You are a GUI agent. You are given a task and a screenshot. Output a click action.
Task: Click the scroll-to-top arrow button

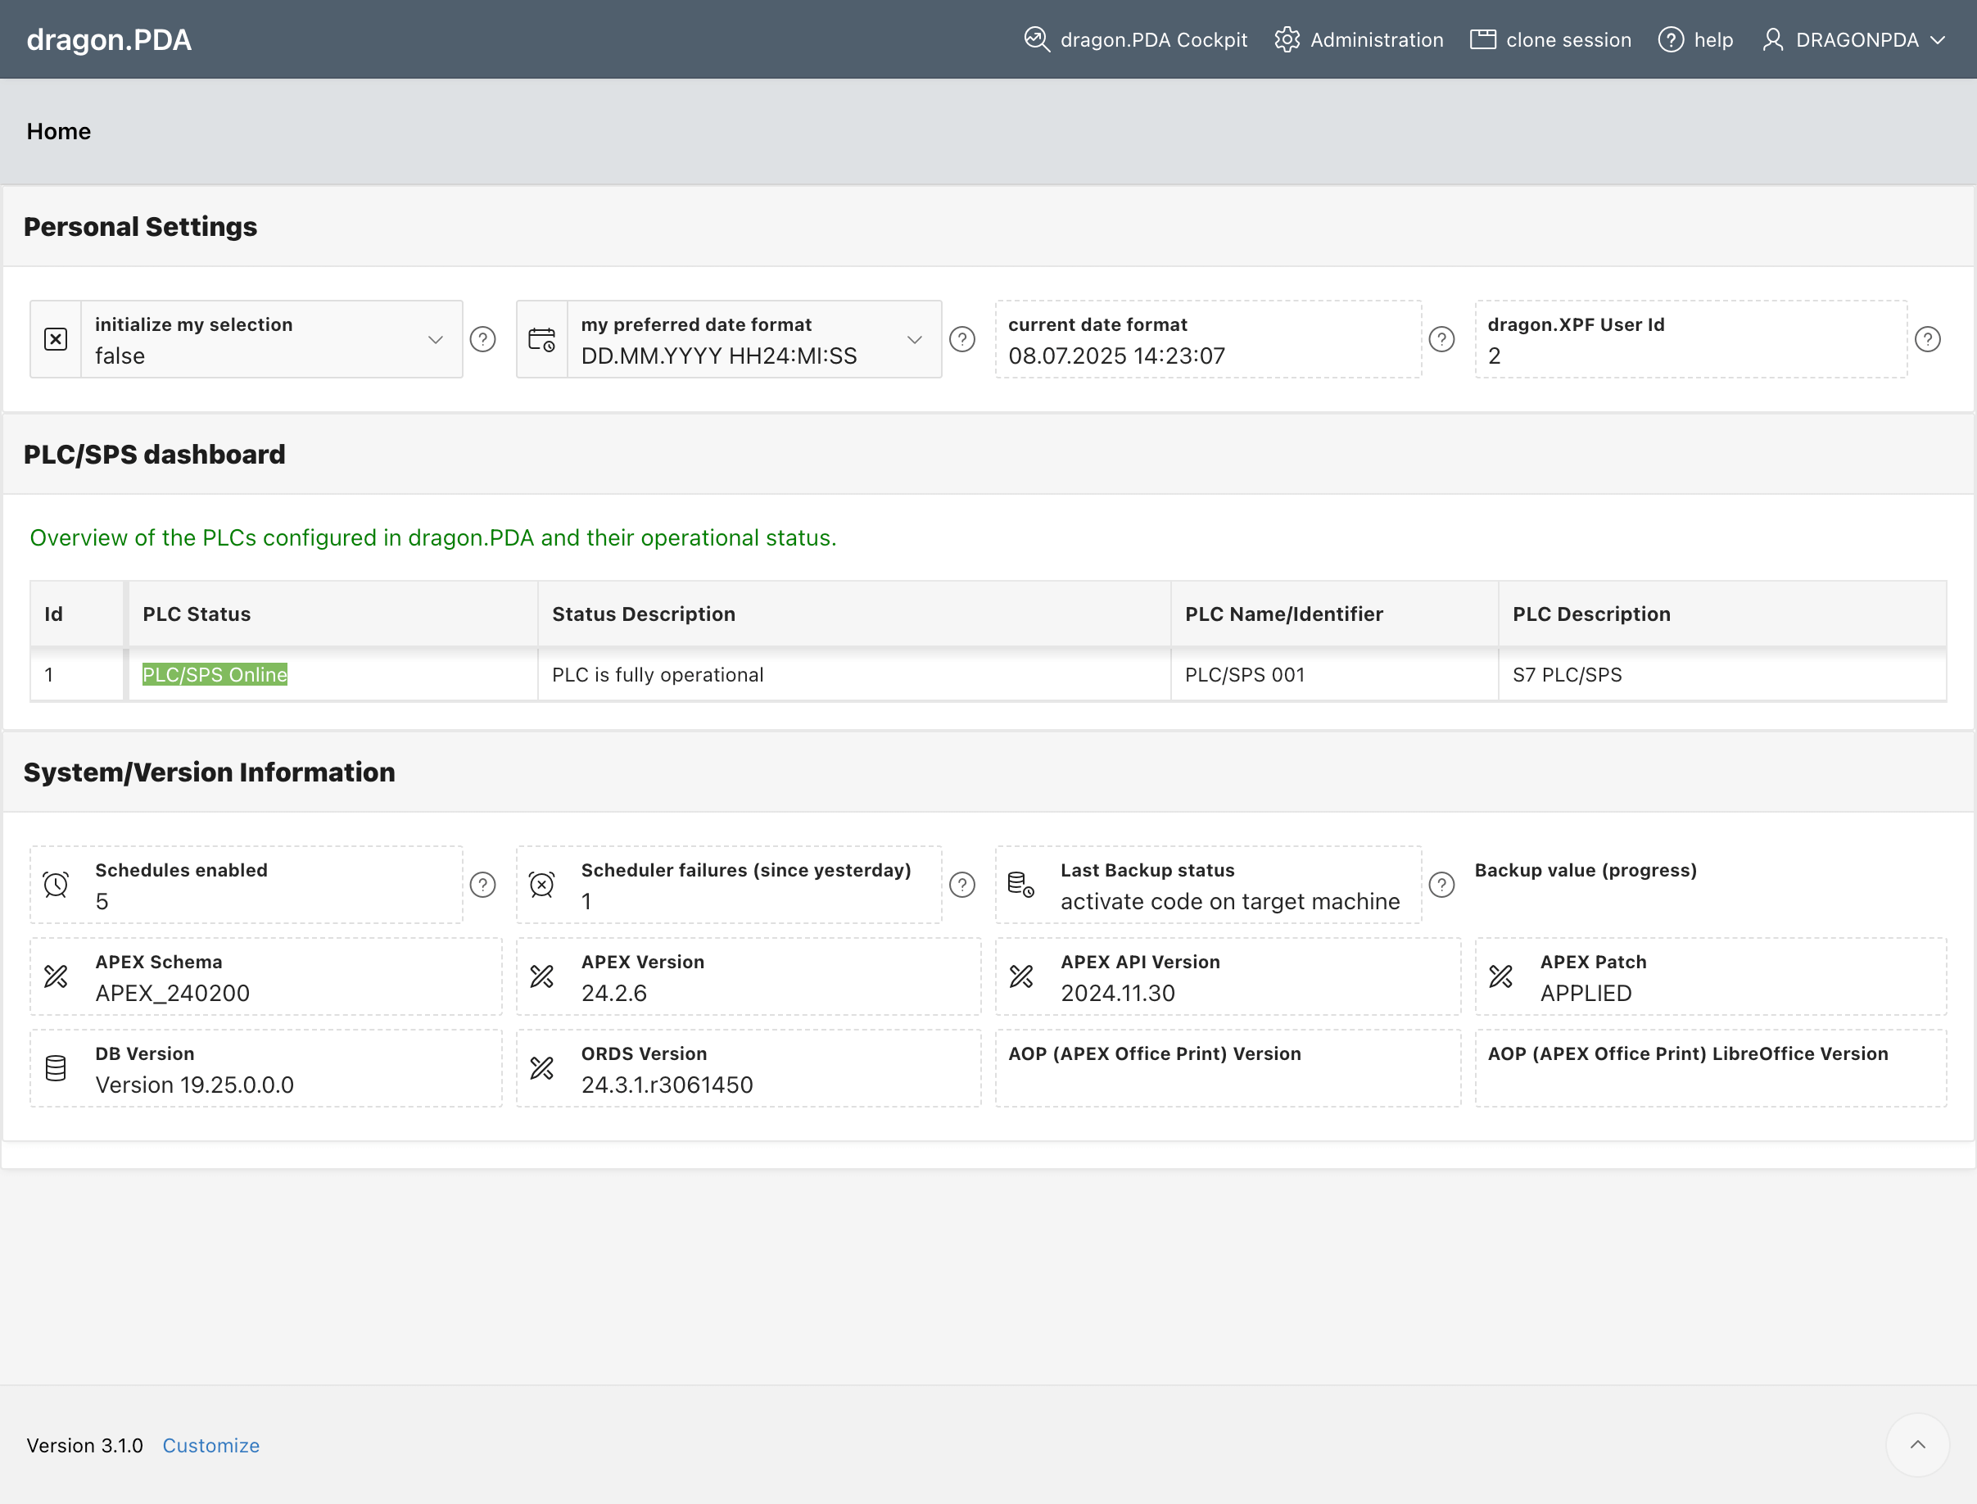click(x=1917, y=1444)
